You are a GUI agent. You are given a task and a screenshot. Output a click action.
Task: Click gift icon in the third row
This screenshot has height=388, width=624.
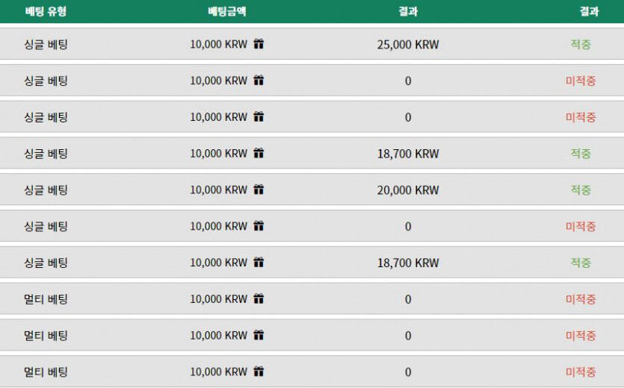(259, 117)
